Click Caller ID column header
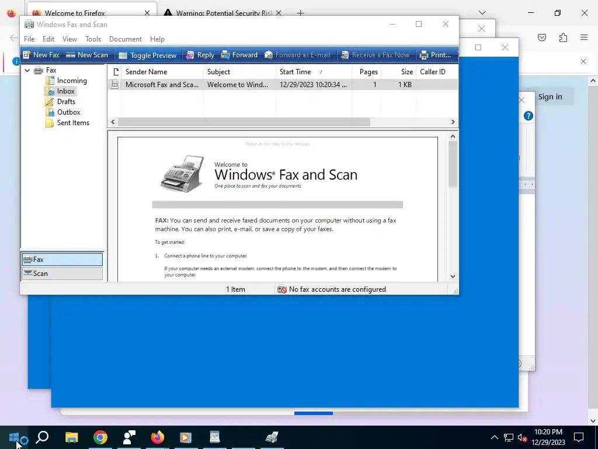Screen dimensions: 598x449 437,72
